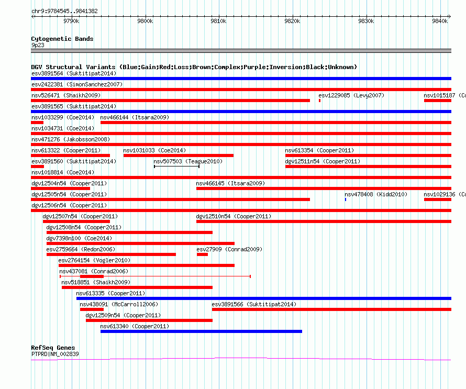This screenshot has width=466, height=389.
Task: Click nsv478408 (Kidd2010) label
Action: tap(376, 194)
